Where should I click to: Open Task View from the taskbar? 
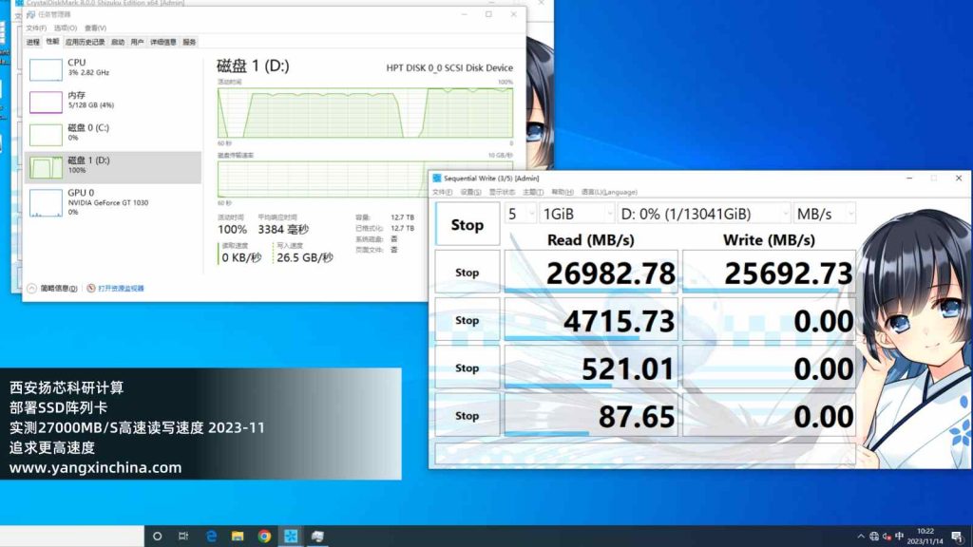coord(183,536)
